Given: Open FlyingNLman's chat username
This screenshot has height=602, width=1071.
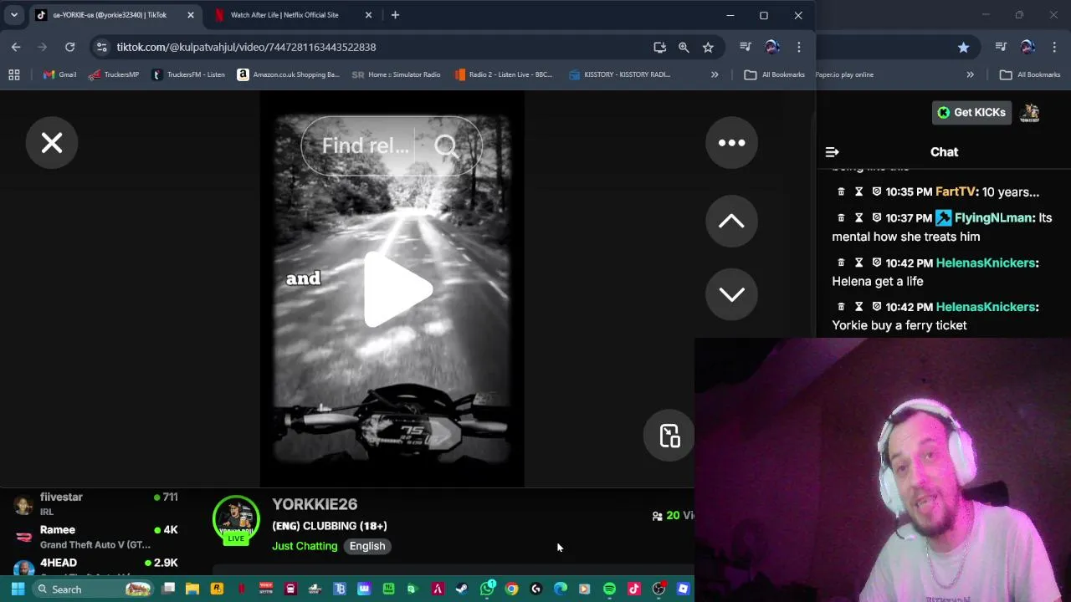Looking at the screenshot, I should (x=993, y=217).
